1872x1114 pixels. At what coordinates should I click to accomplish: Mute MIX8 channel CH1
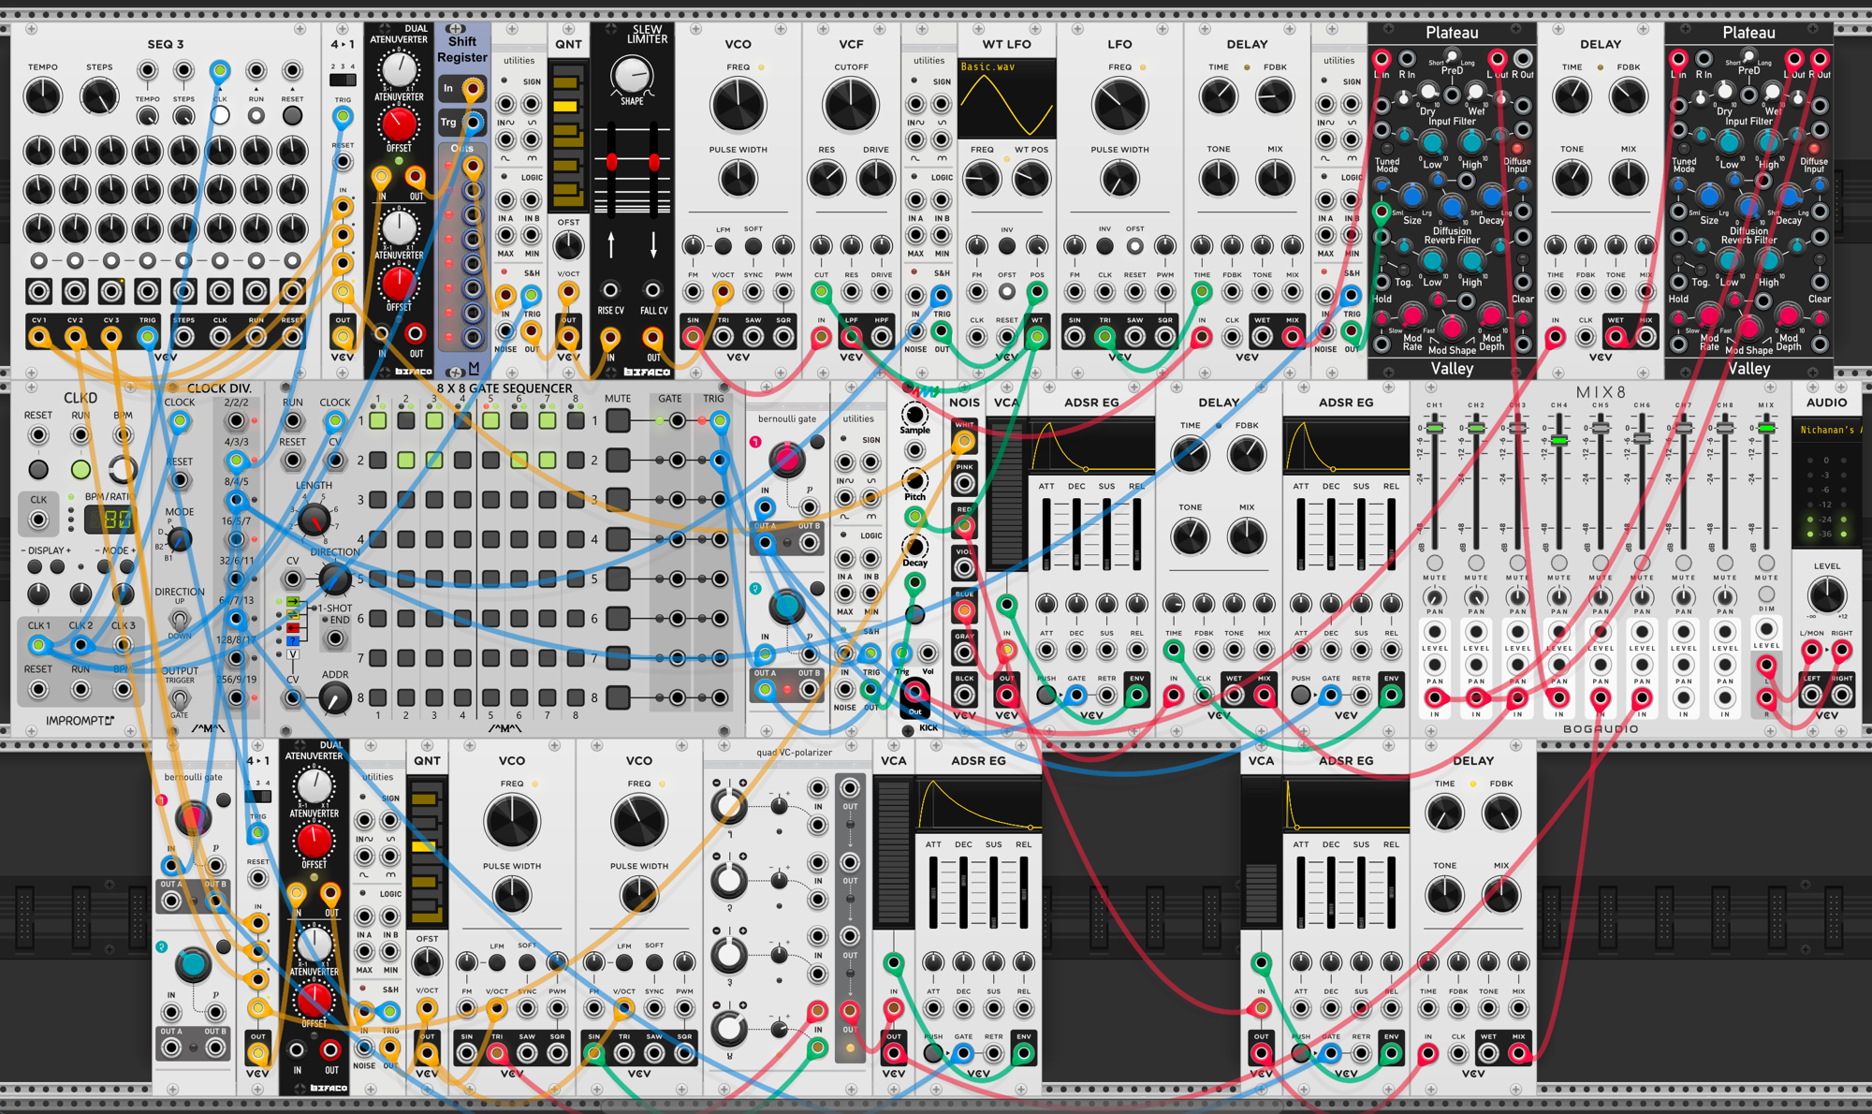pos(1434,563)
